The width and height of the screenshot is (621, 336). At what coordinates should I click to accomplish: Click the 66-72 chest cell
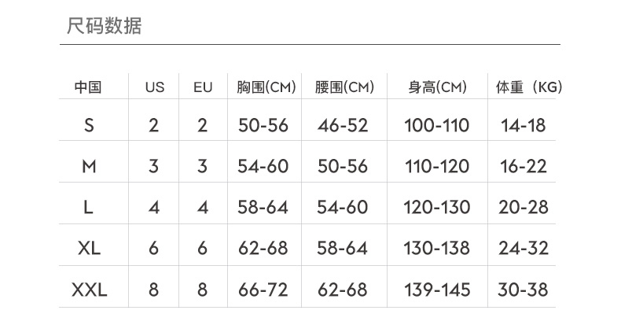click(263, 290)
